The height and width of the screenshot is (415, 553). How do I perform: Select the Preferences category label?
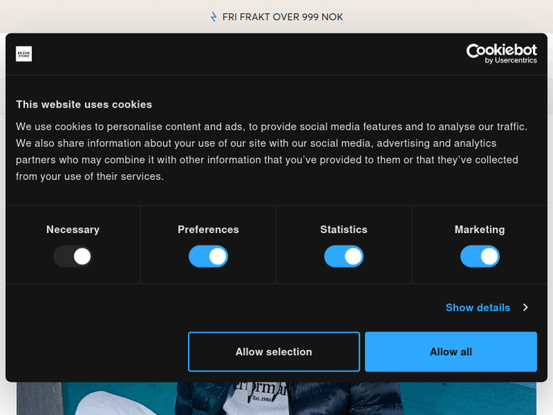pyautogui.click(x=208, y=230)
